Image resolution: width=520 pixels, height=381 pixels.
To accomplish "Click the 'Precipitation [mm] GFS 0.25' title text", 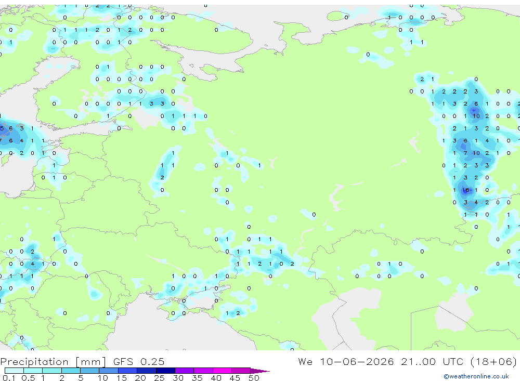I will (x=82, y=361).
